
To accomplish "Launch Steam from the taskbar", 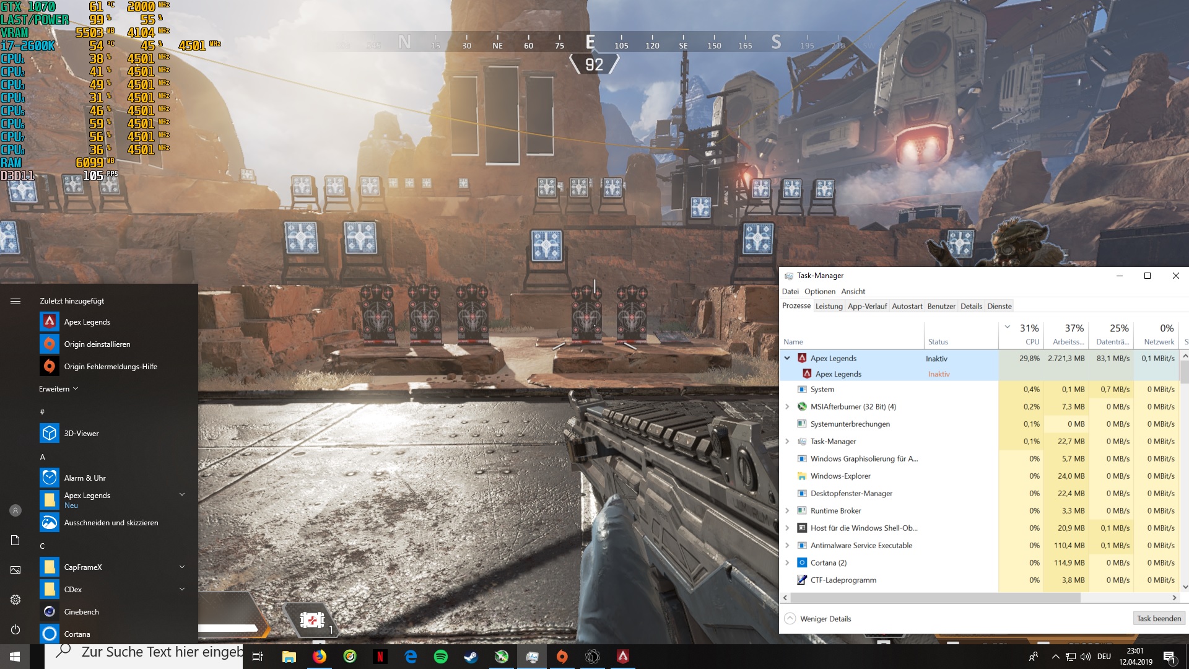I will pyautogui.click(x=471, y=657).
